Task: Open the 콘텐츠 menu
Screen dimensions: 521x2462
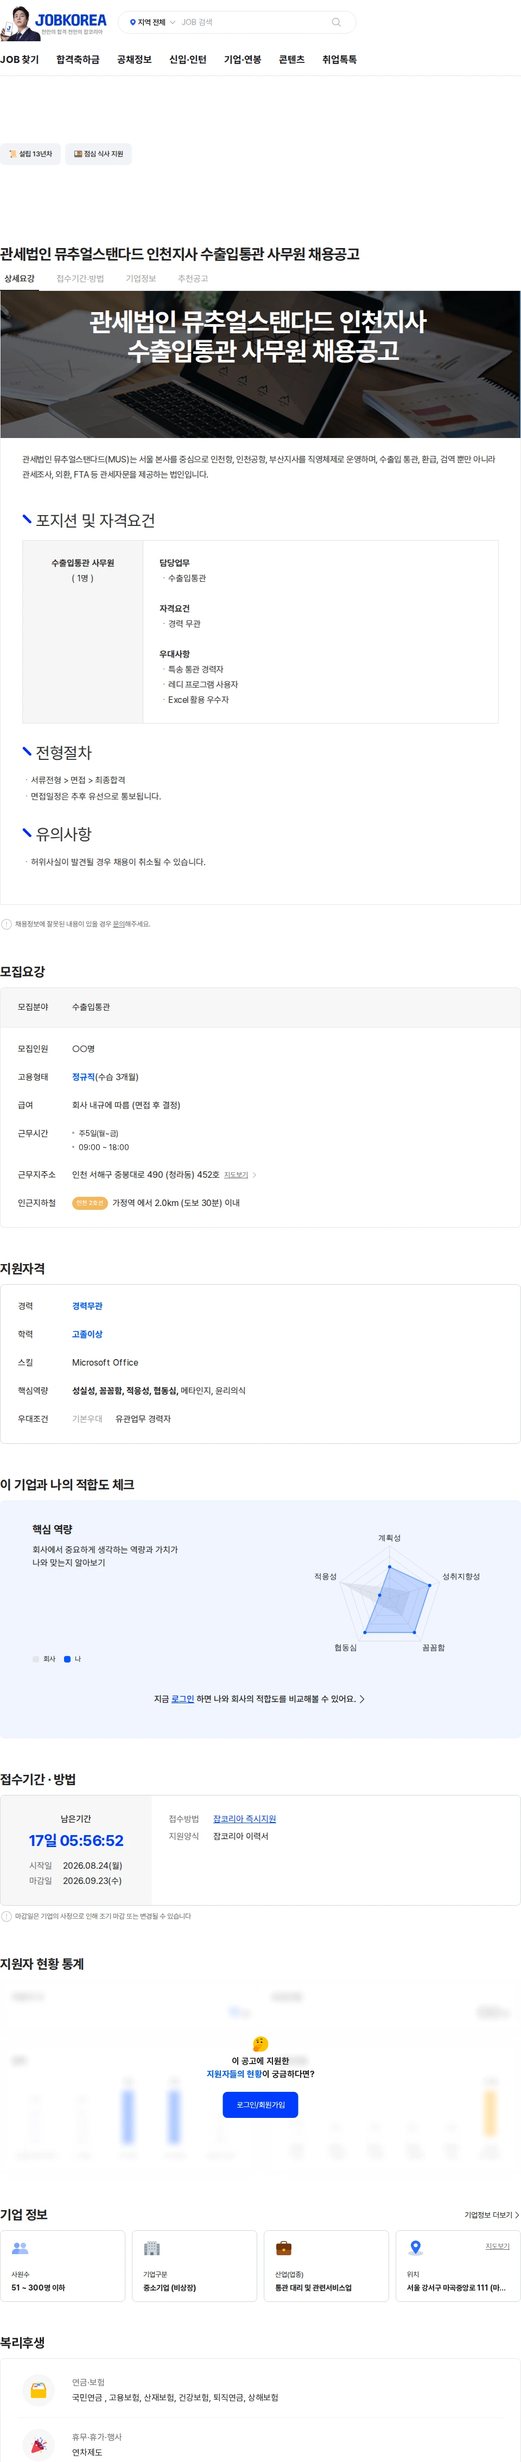Action: click(291, 59)
